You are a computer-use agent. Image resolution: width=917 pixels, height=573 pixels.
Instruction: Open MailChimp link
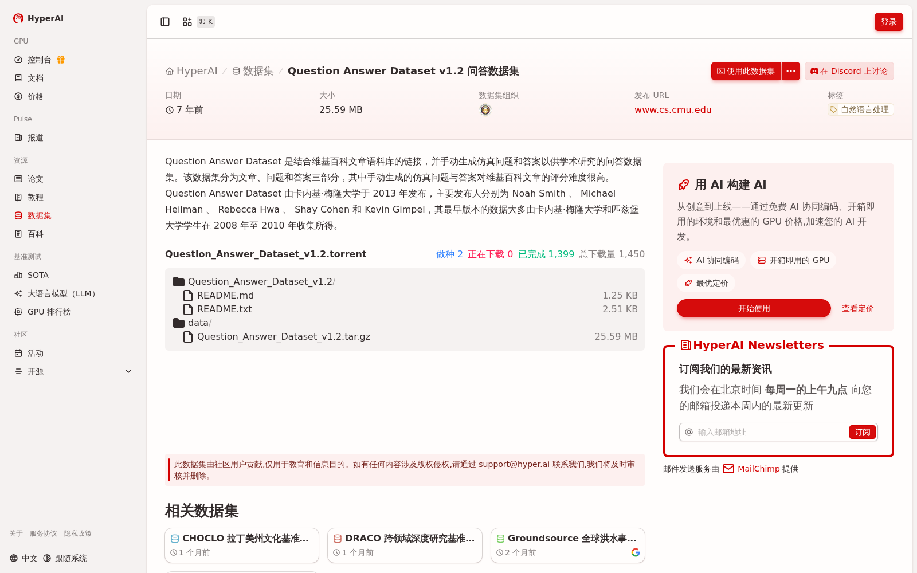pyautogui.click(x=751, y=469)
